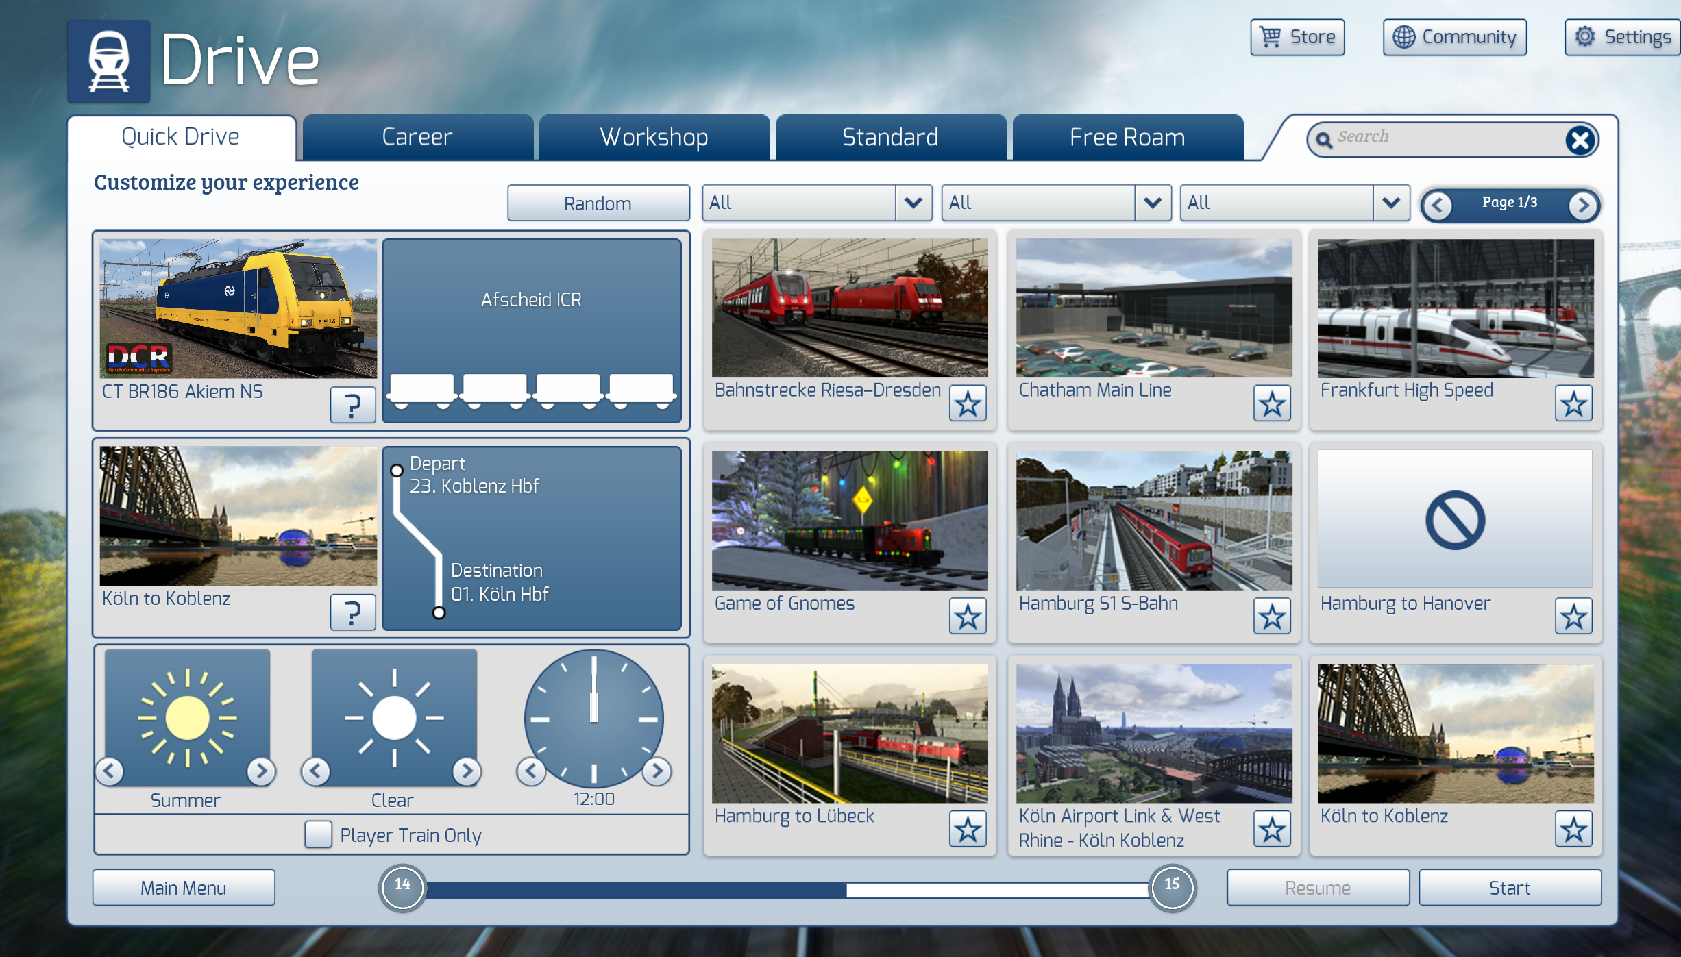Click the experience progress bar

click(x=787, y=890)
